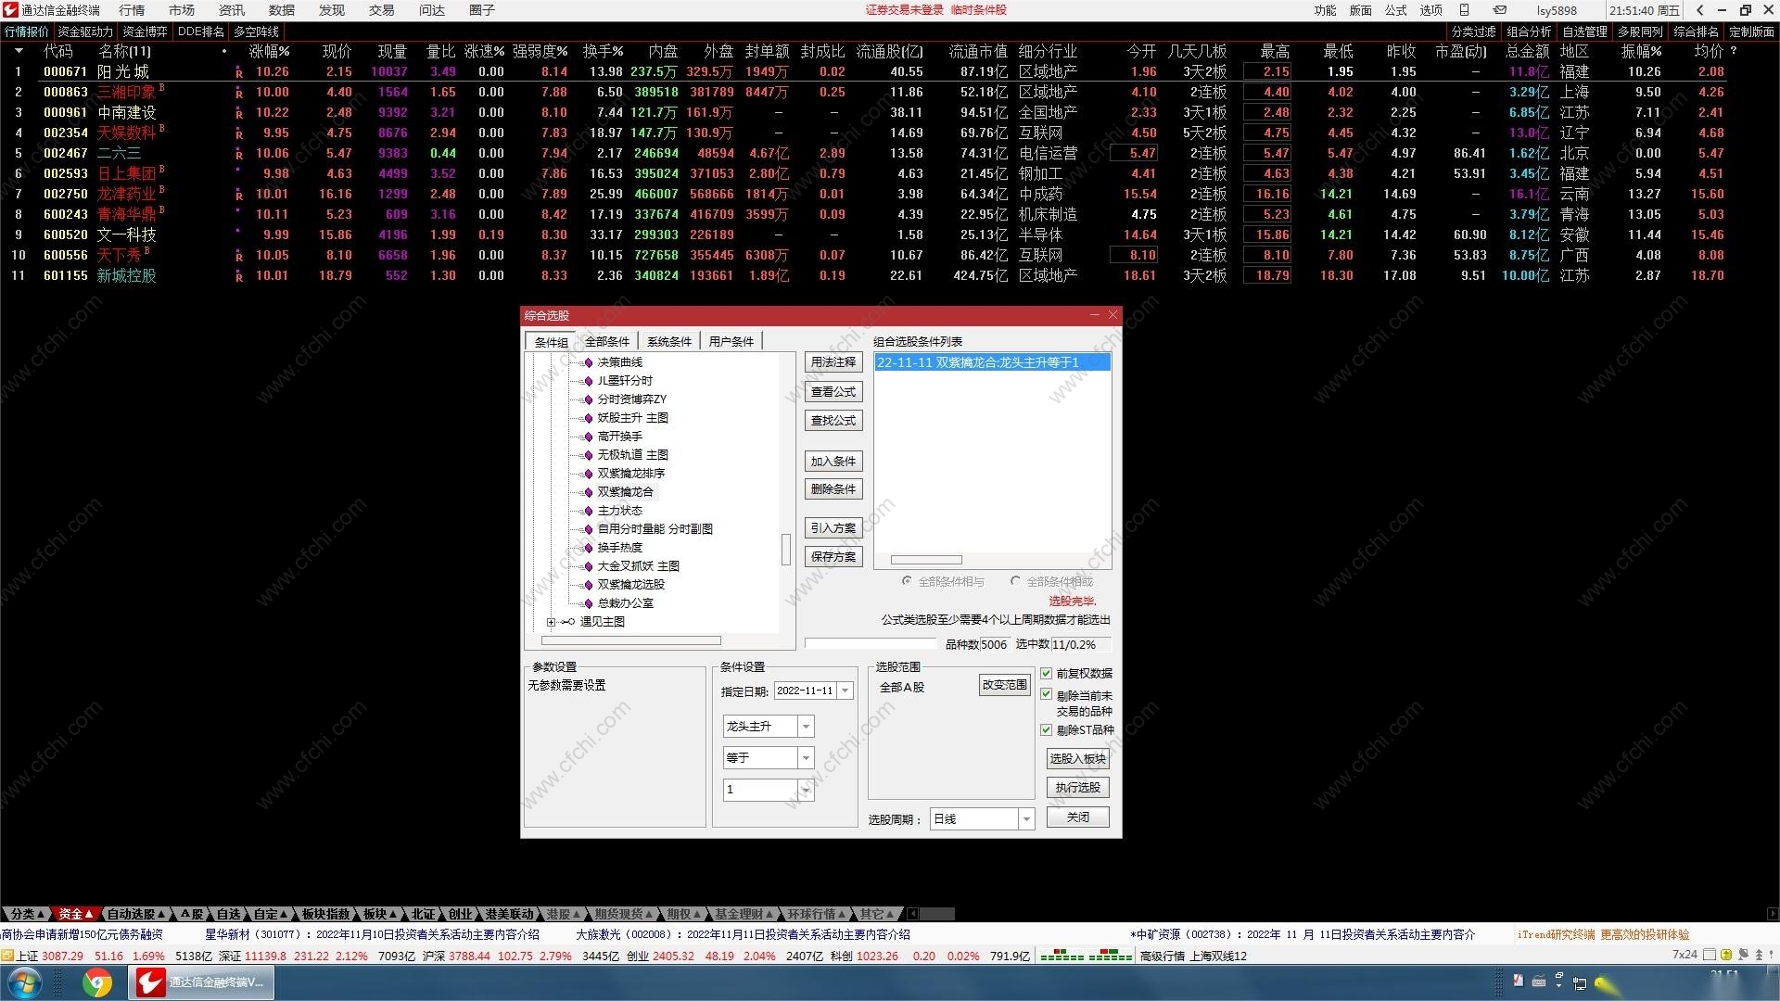Switch to the 系统条件 tab
The width and height of the screenshot is (1780, 1001).
pyautogui.click(x=668, y=341)
